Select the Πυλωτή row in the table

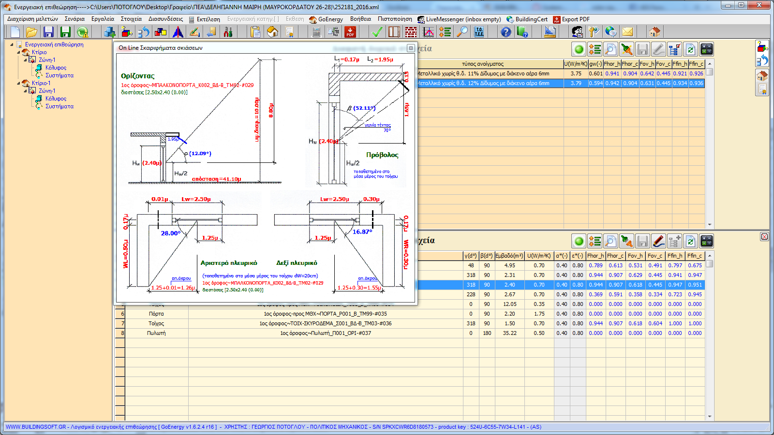click(x=156, y=333)
